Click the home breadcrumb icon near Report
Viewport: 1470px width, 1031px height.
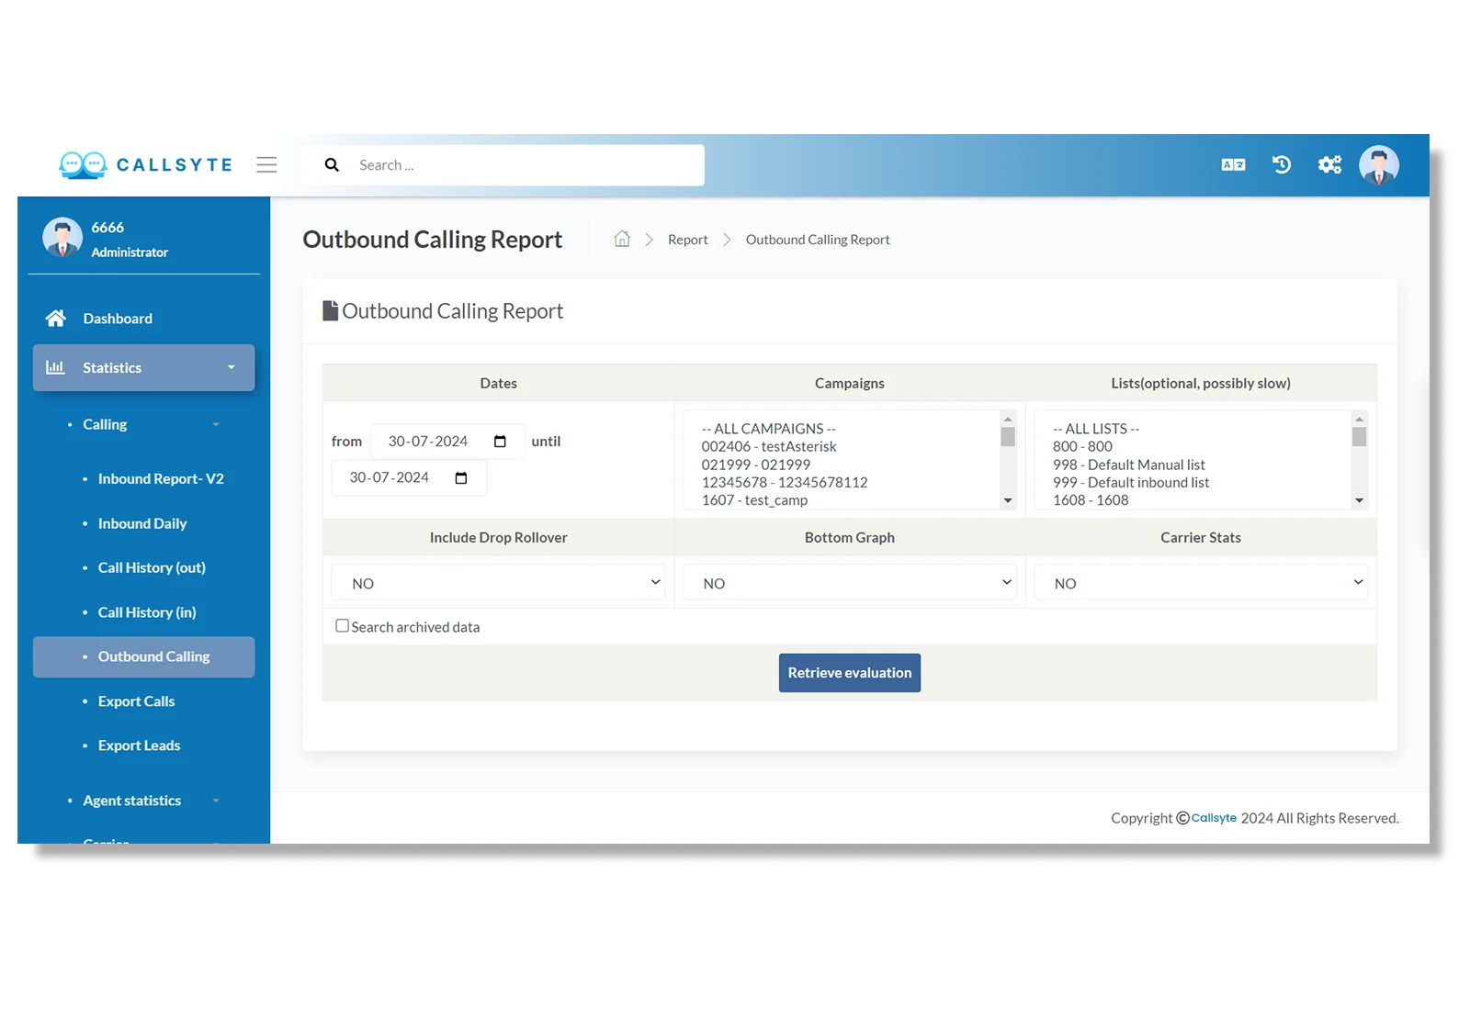point(622,239)
